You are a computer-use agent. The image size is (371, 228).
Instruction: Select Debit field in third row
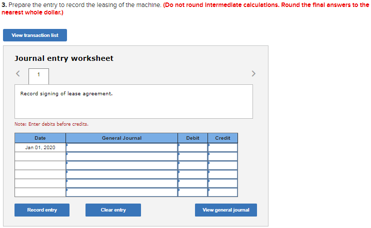pyautogui.click(x=192, y=166)
